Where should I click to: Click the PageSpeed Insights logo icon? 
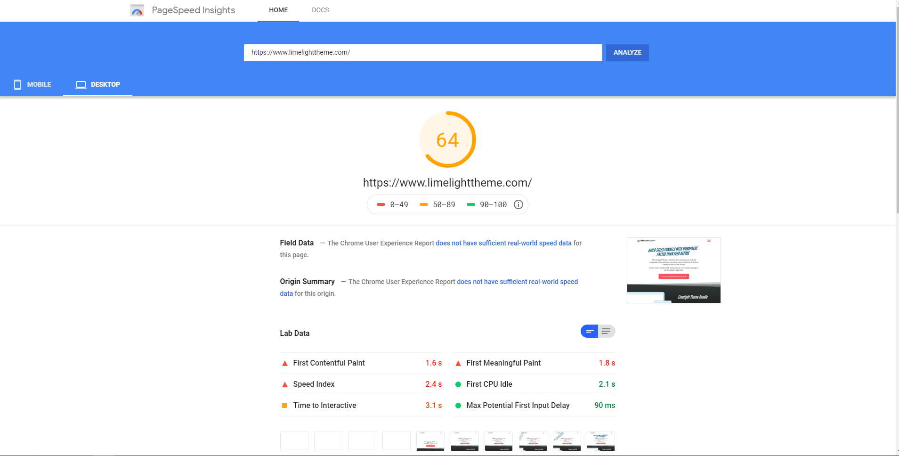click(137, 10)
